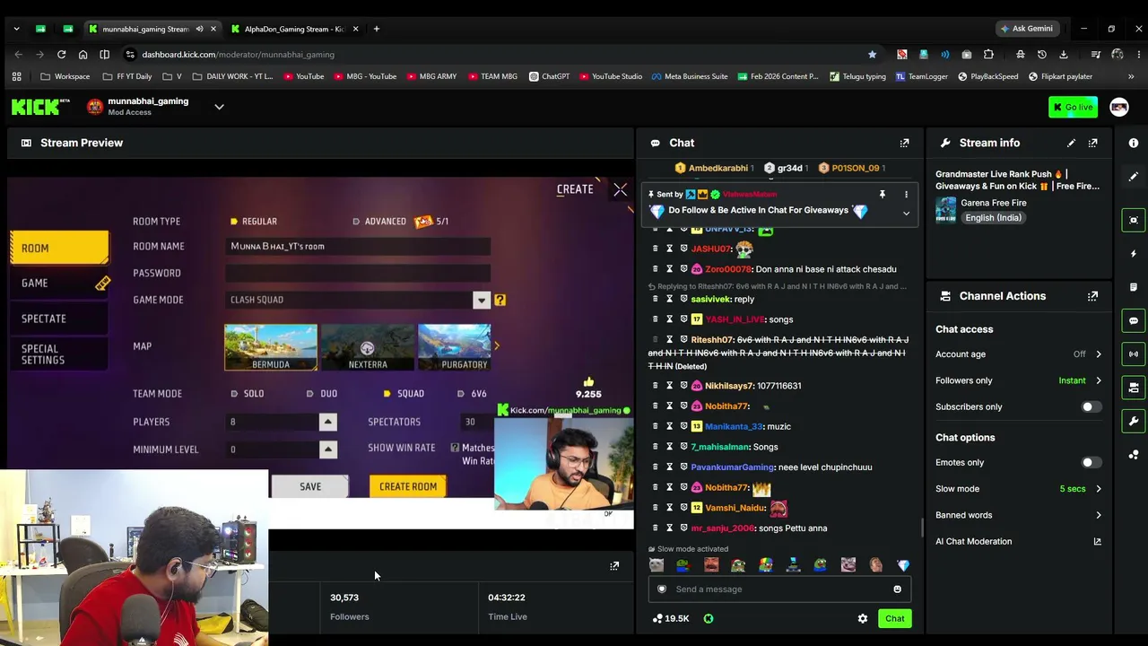Expand the pinned message chevron
1148x646 pixels.
coord(906,214)
